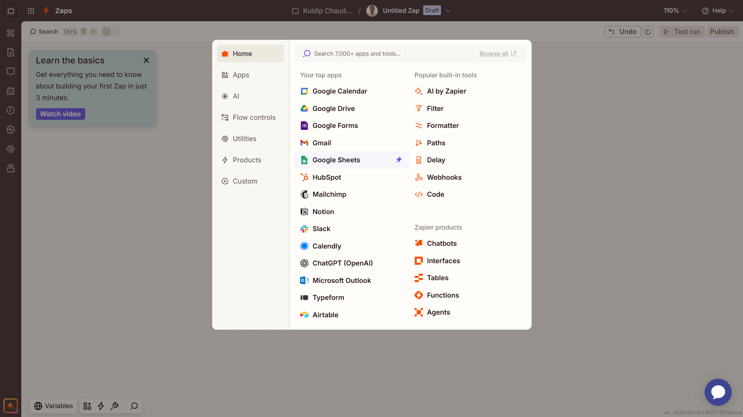Screen dimensions: 743x417
Task: Toggle the switch next to Search shortcut
Action: 111,32
